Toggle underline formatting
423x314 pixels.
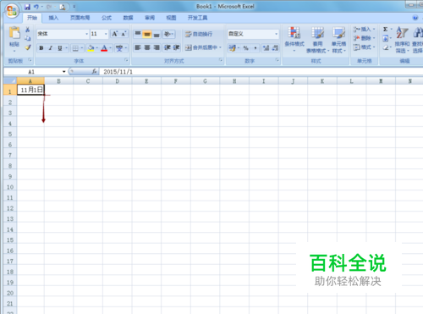60,48
